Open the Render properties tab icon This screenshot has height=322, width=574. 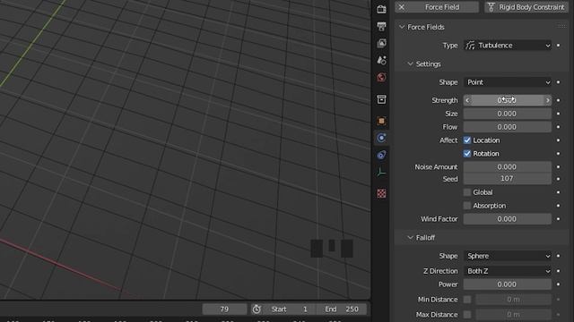coord(381,9)
